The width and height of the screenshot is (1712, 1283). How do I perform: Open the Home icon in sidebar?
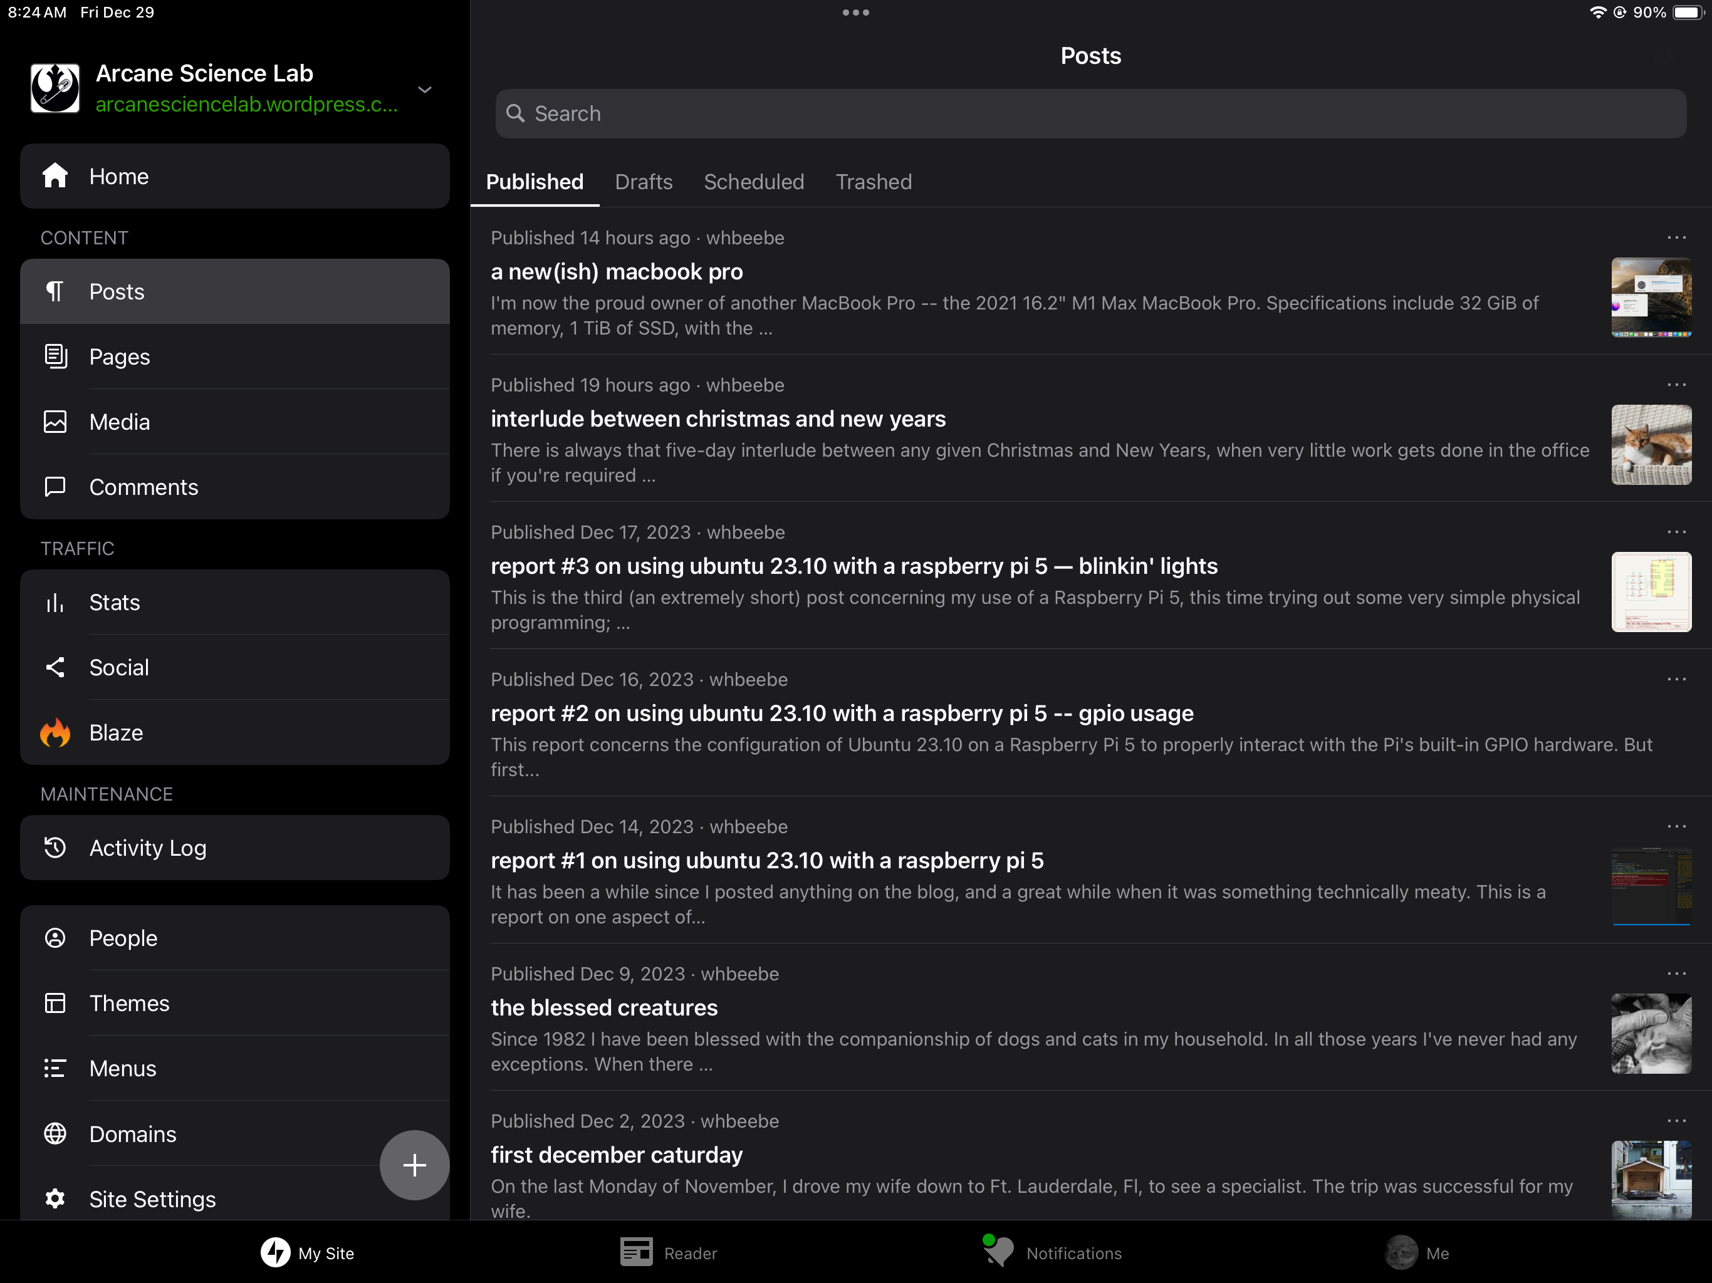(55, 175)
